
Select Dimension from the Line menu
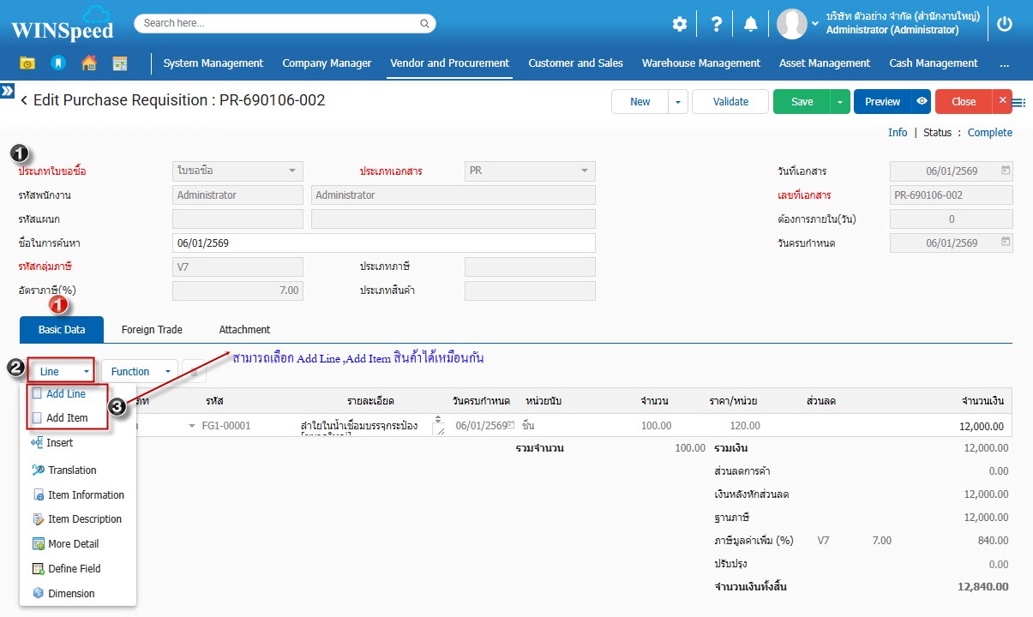pos(71,593)
